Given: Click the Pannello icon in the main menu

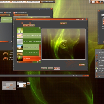Looking at the screenshot, I should click(97, 57).
